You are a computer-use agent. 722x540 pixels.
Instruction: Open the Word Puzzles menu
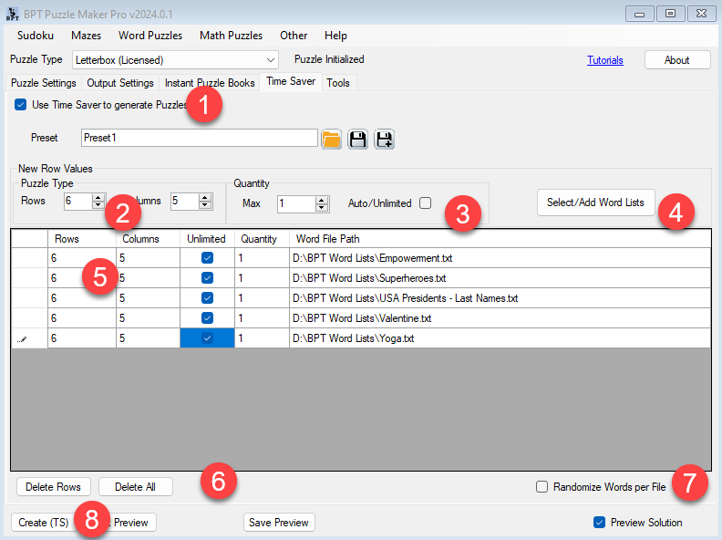click(150, 36)
